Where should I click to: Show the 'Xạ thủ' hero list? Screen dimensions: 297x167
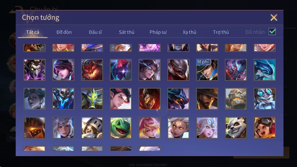(x=189, y=32)
